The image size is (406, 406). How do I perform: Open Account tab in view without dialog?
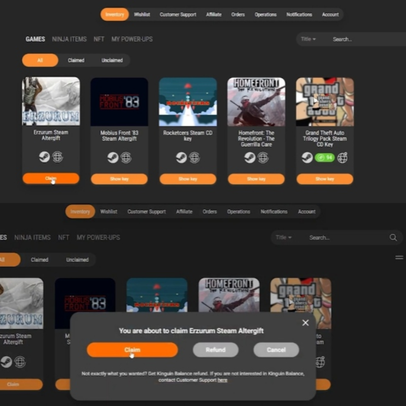click(x=330, y=15)
